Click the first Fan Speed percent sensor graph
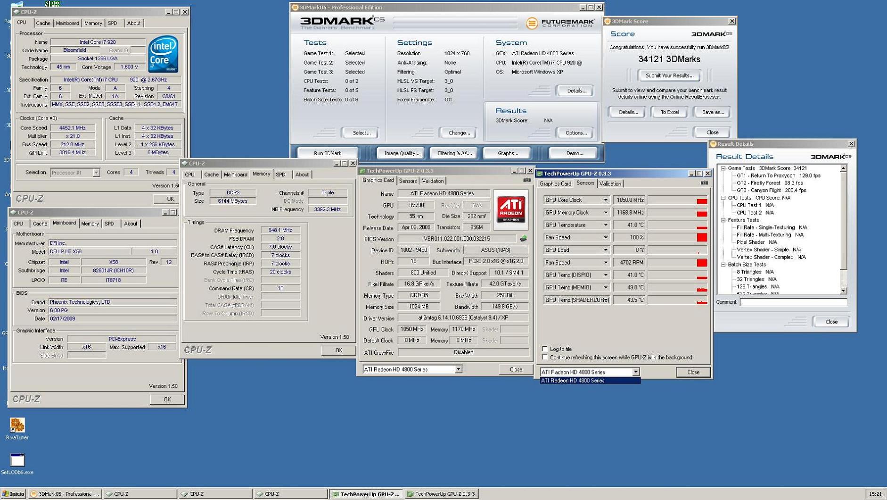Screen dimensions: 887x500 tap(677, 238)
